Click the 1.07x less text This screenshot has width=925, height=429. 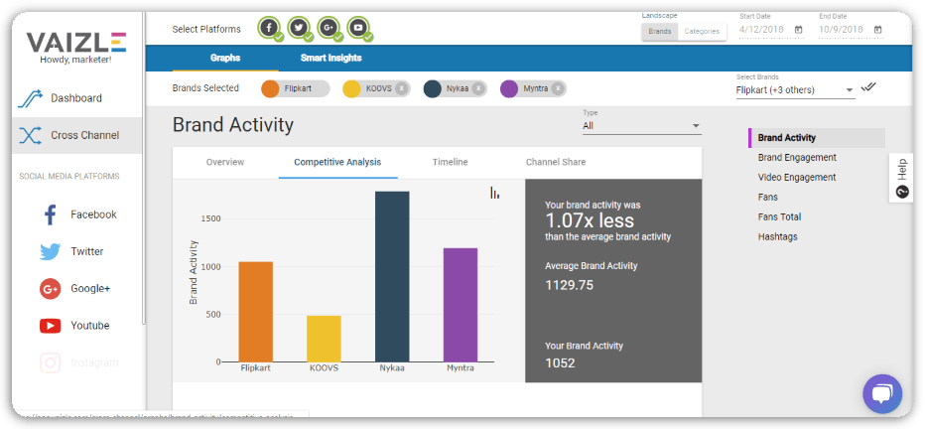pyautogui.click(x=590, y=220)
